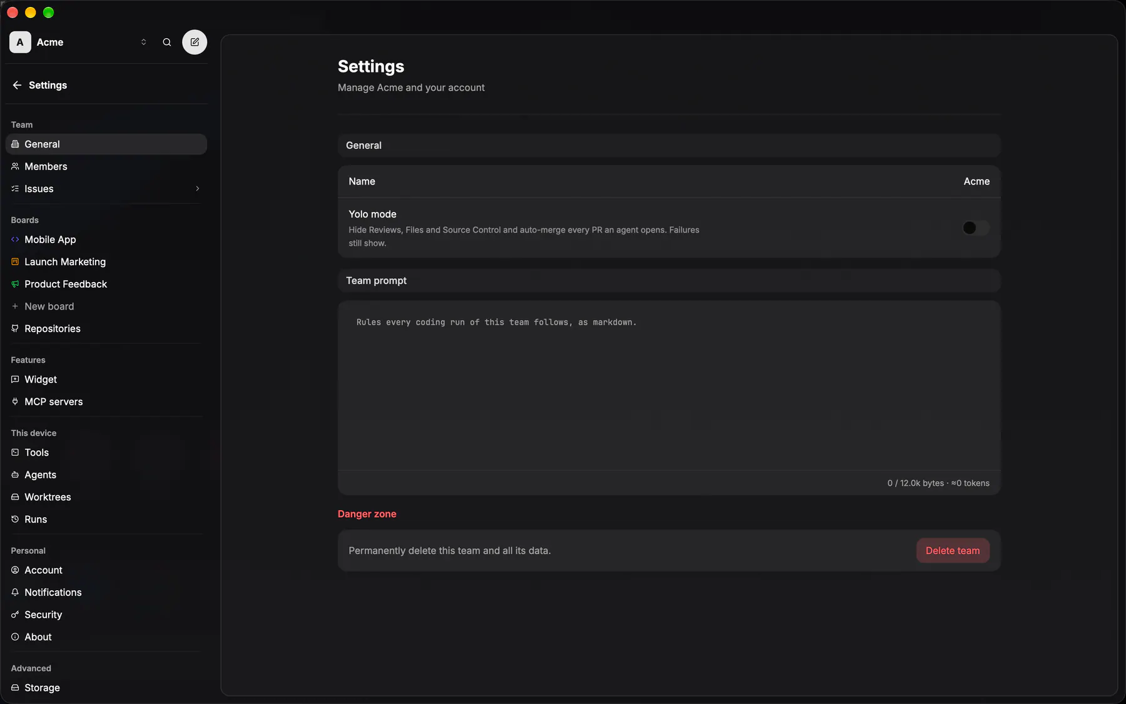Click the Account user icon
This screenshot has height=704, width=1126.
15,570
